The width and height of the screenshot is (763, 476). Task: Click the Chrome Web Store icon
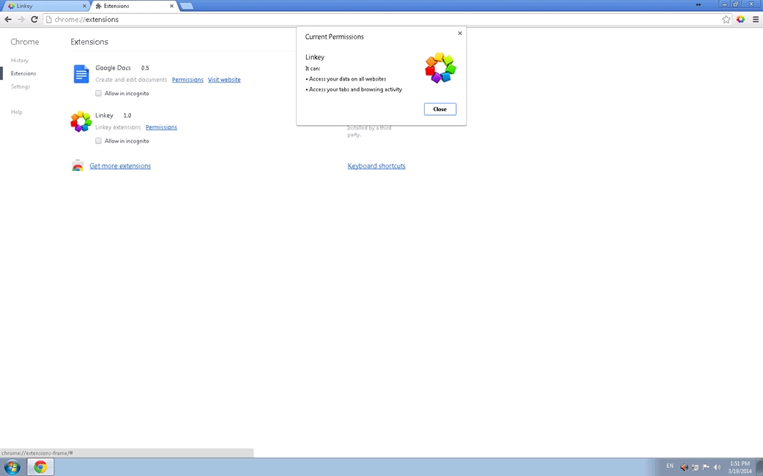point(78,166)
